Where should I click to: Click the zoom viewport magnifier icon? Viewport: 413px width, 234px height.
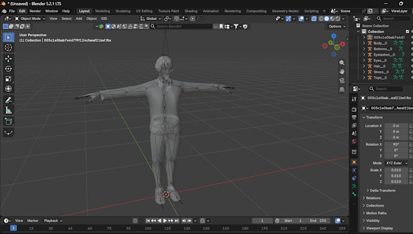coord(342,63)
